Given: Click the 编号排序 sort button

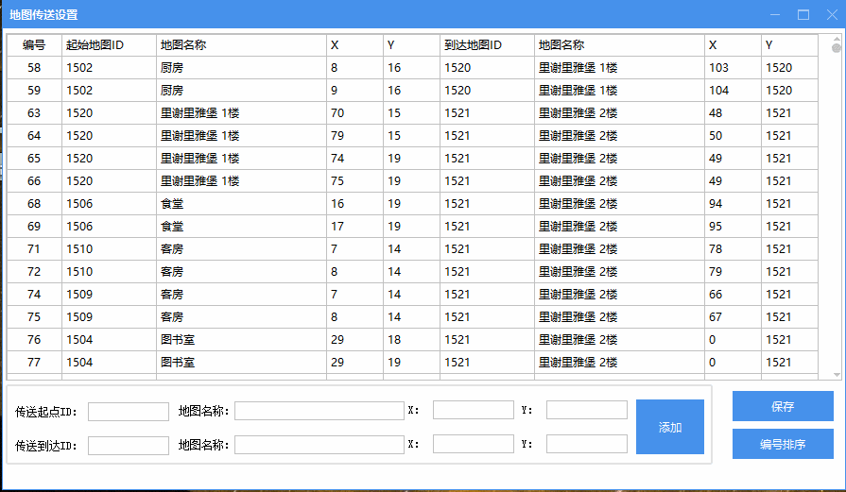Looking at the screenshot, I should tap(783, 444).
